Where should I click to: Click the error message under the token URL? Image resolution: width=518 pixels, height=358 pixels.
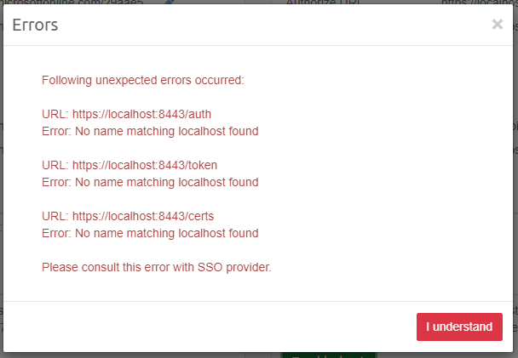(x=150, y=182)
